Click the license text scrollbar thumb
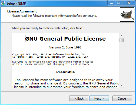The image size is (136, 105). 122,40
